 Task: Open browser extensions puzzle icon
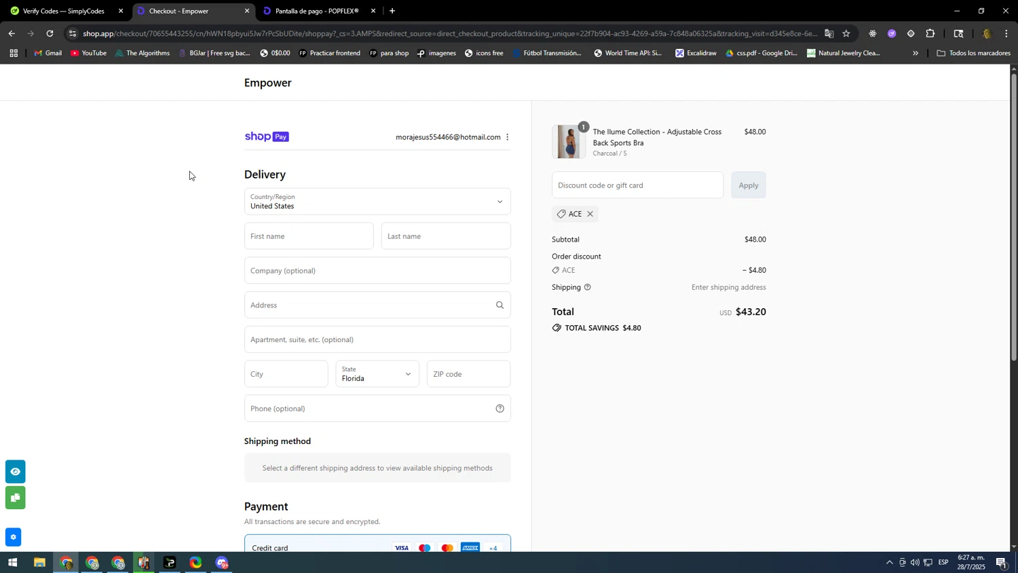[930, 33]
